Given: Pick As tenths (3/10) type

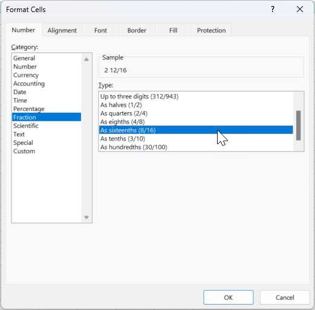Looking at the screenshot, I should [x=196, y=139].
